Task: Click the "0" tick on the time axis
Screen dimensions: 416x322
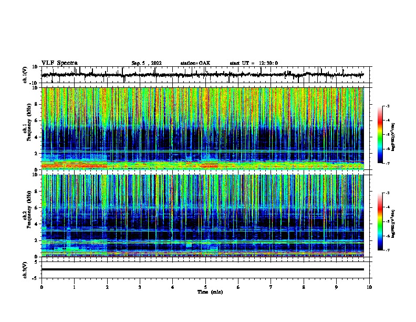Action: coord(41,287)
